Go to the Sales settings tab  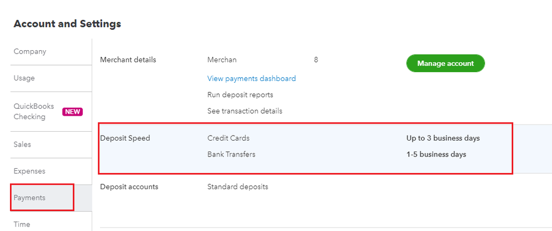(x=23, y=144)
